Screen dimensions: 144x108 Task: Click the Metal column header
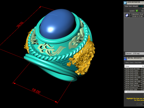[133, 66]
